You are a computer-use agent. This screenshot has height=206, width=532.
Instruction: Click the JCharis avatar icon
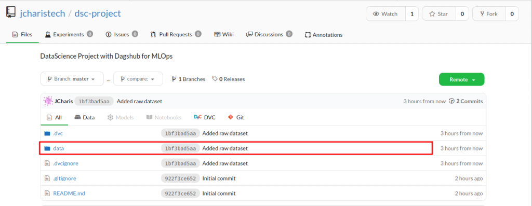(x=48, y=101)
